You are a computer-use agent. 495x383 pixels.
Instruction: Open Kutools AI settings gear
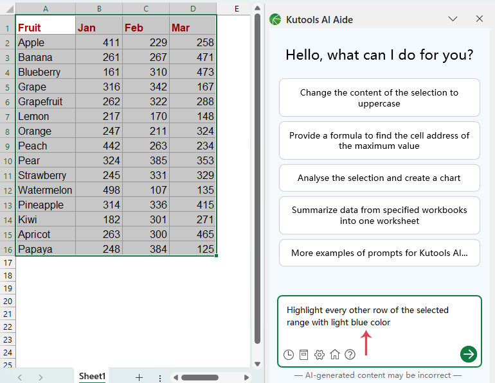click(x=319, y=354)
